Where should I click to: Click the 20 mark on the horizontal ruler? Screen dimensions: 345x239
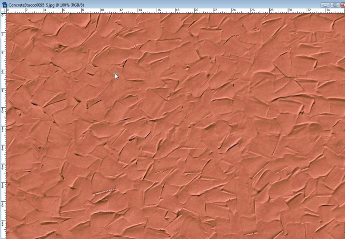coord(196,10)
